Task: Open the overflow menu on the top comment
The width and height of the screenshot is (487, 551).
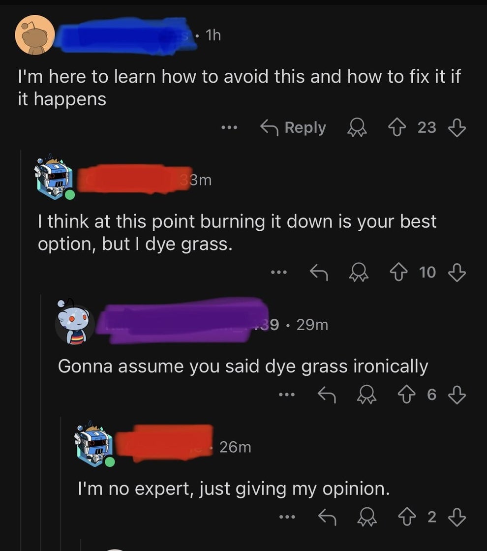Action: (230, 128)
